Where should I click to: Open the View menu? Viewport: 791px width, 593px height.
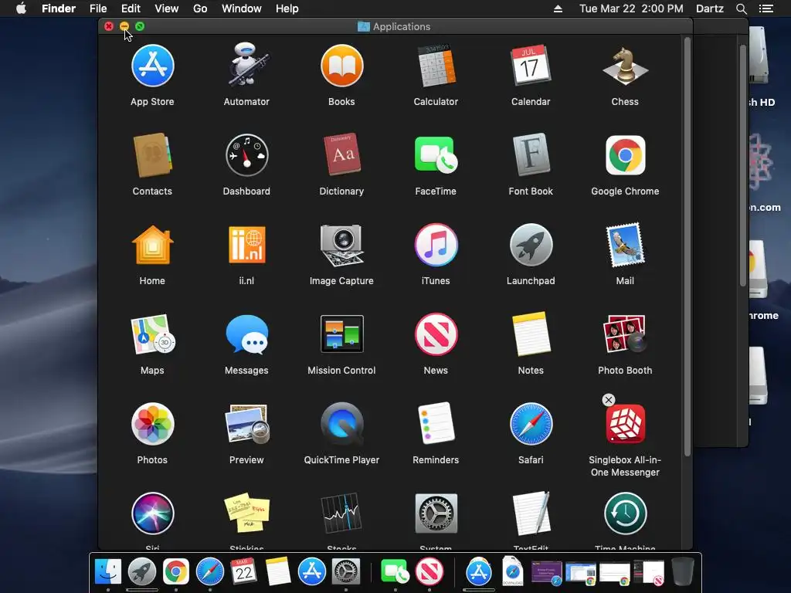coord(167,8)
